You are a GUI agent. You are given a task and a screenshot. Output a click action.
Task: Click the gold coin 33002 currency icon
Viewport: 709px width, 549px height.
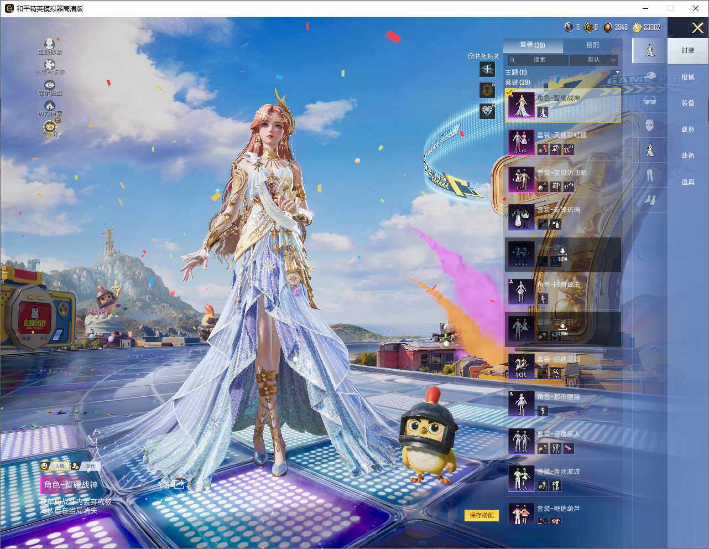(637, 27)
